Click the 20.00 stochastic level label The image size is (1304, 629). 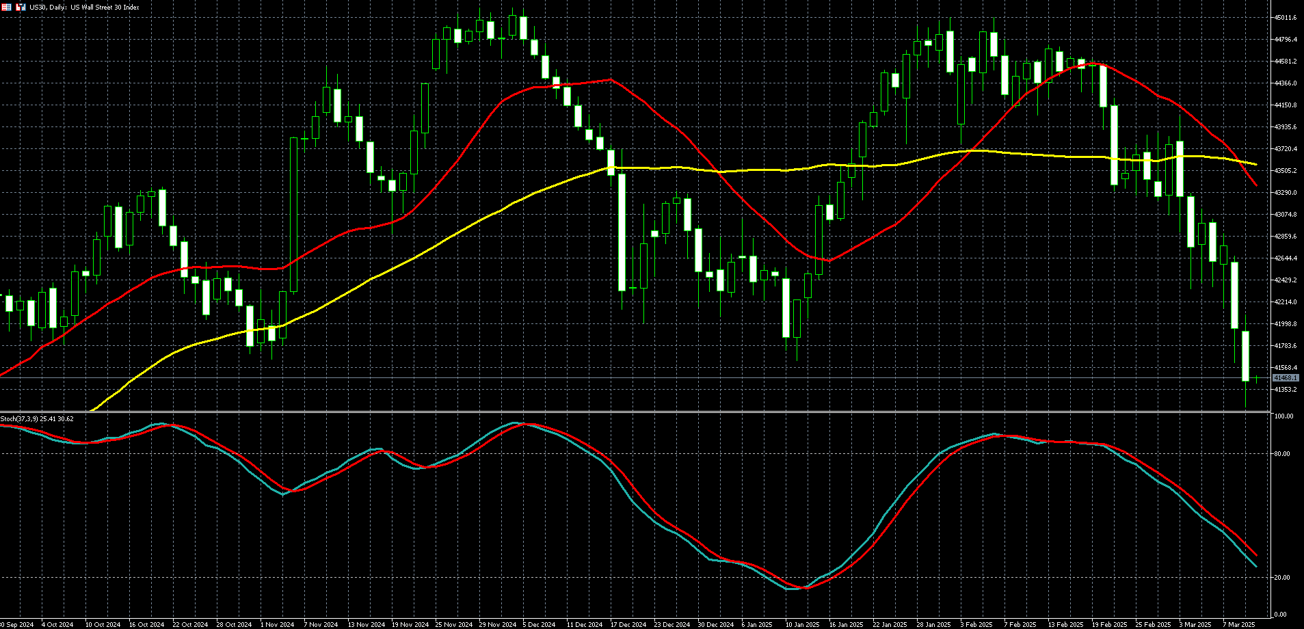tap(1284, 578)
